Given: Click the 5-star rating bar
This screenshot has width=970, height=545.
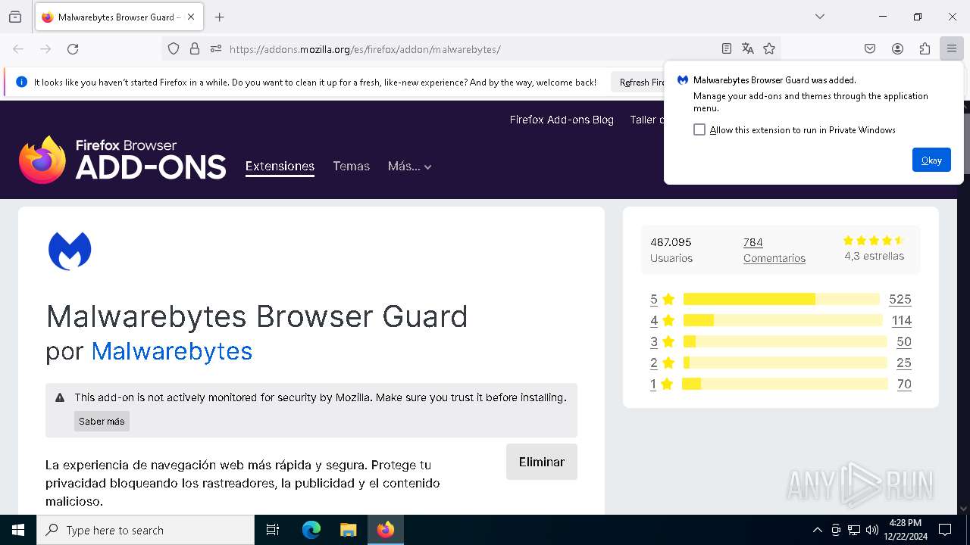Looking at the screenshot, I should click(781, 299).
